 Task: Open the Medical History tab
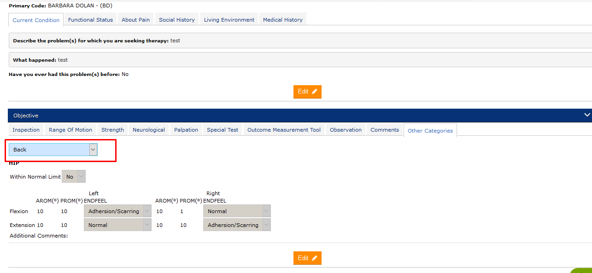282,20
